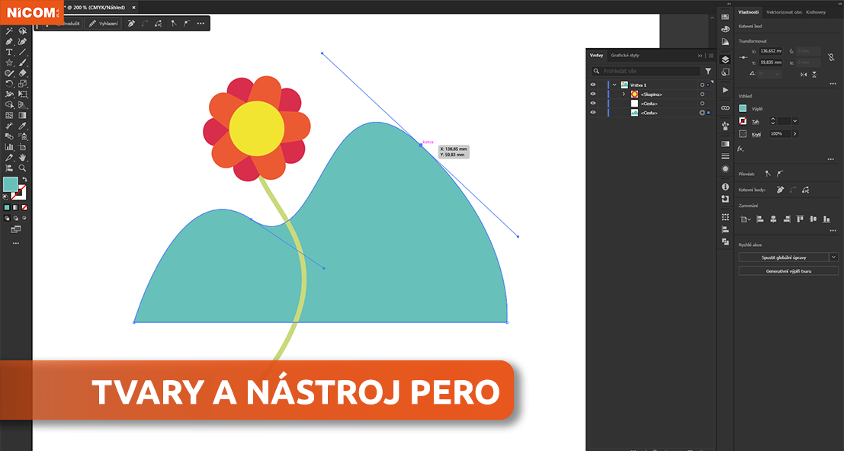The width and height of the screenshot is (844, 451).
Task: Open dropdown next to Spustit globální úpravy
Action: tap(833, 257)
